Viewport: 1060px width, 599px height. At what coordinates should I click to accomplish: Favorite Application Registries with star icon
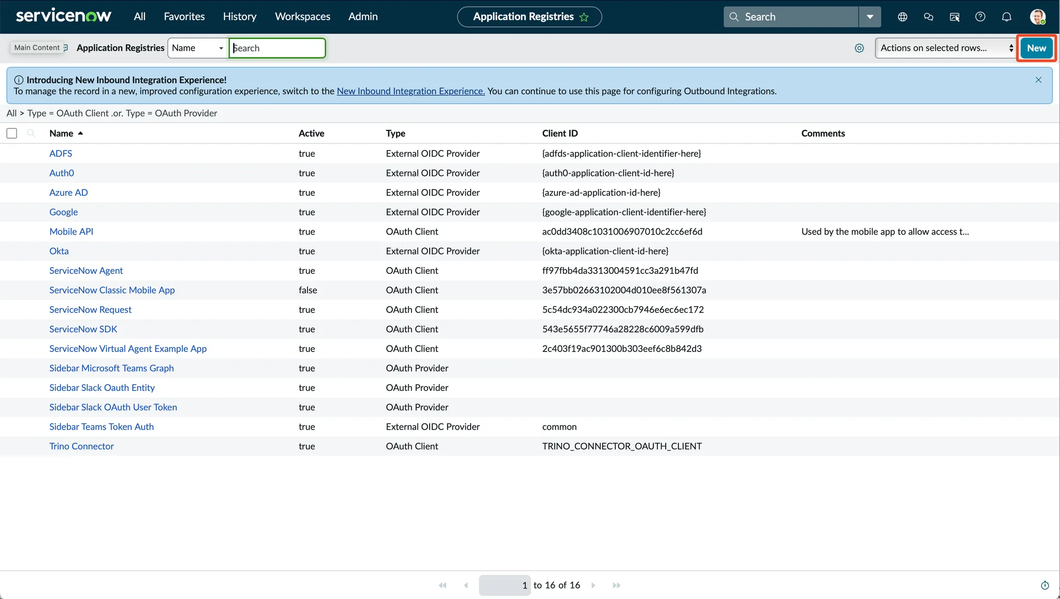pos(584,17)
